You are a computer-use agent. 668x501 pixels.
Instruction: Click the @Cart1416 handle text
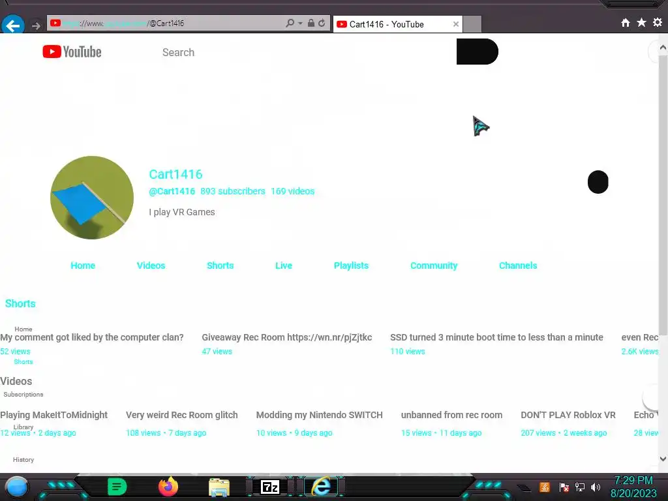(x=172, y=191)
